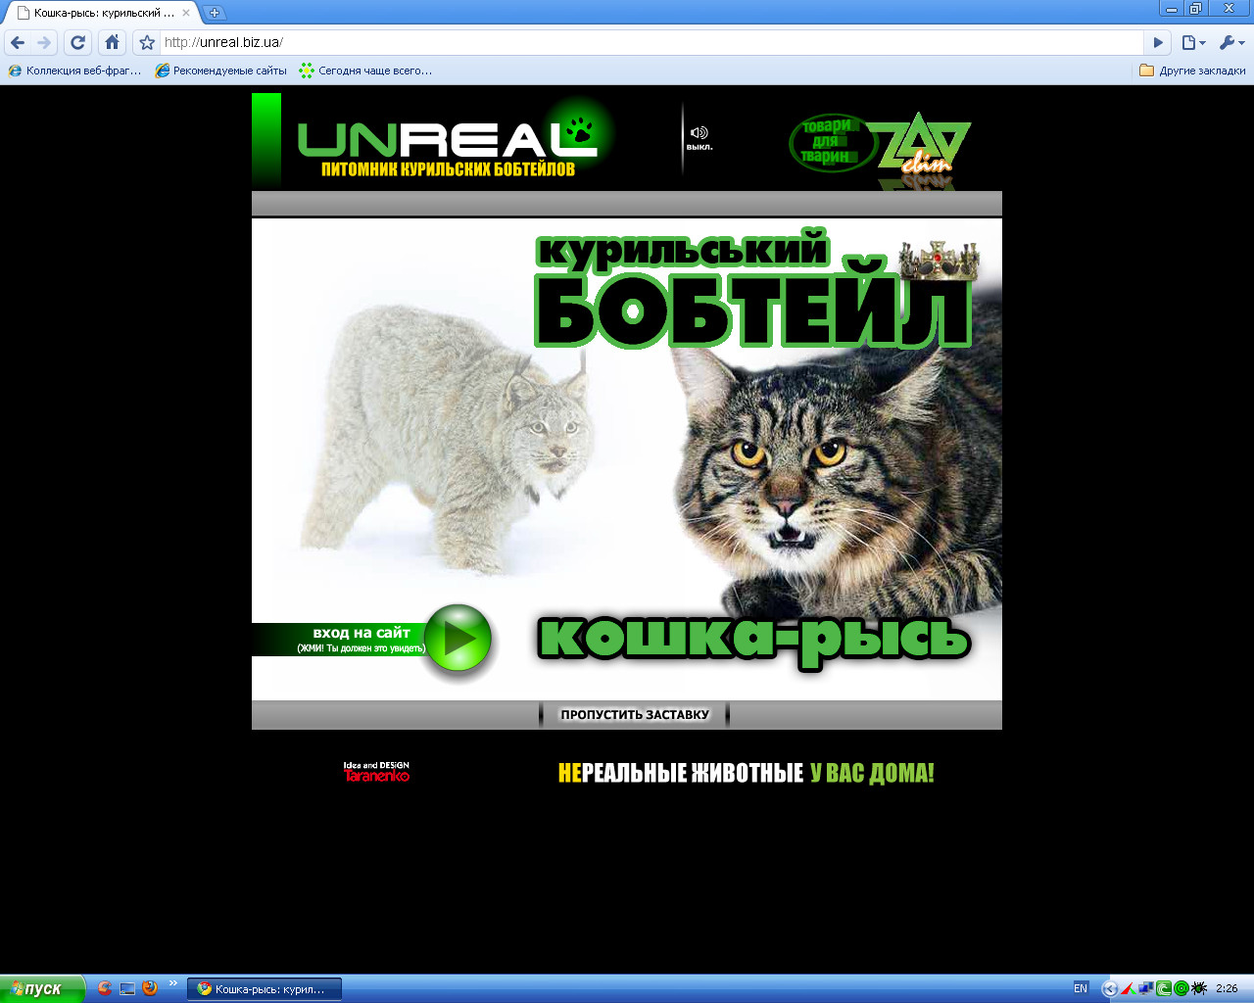Click 'ПРОПУСТИТЬ ЗАСТАВКУ' to skip the intro
The width and height of the screenshot is (1254, 1003).
pos(633,715)
